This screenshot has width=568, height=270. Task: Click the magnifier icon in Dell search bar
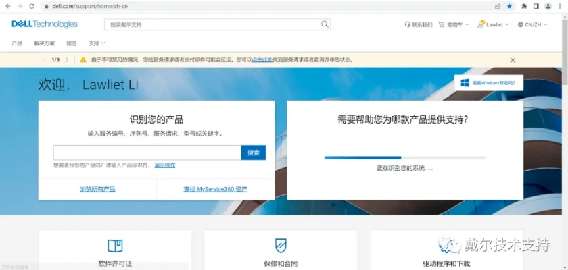pyautogui.click(x=325, y=24)
